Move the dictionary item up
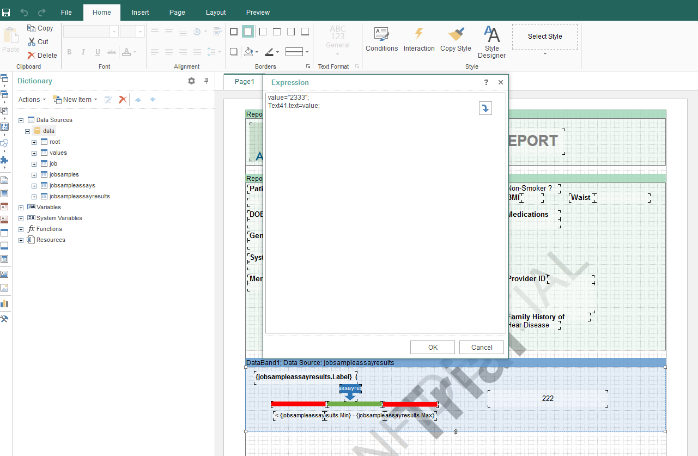Screen dimensions: 698x456 [x=138, y=100]
